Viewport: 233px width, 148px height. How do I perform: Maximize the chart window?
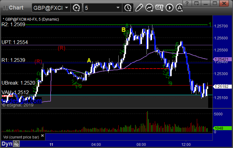click(215, 3)
